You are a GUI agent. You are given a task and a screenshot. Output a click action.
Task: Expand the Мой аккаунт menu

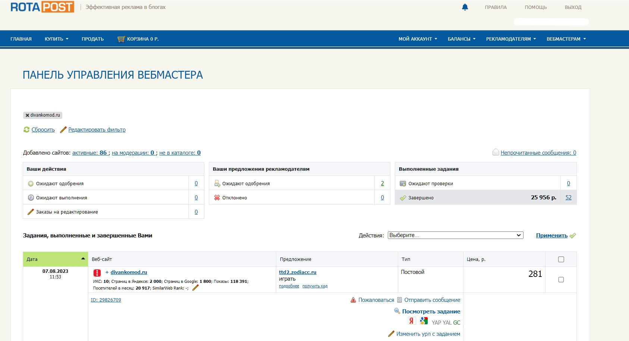(418, 39)
